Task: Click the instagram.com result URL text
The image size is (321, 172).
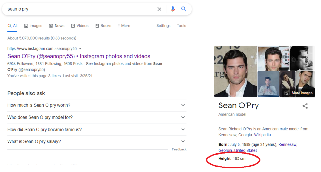Action: click(x=42, y=49)
